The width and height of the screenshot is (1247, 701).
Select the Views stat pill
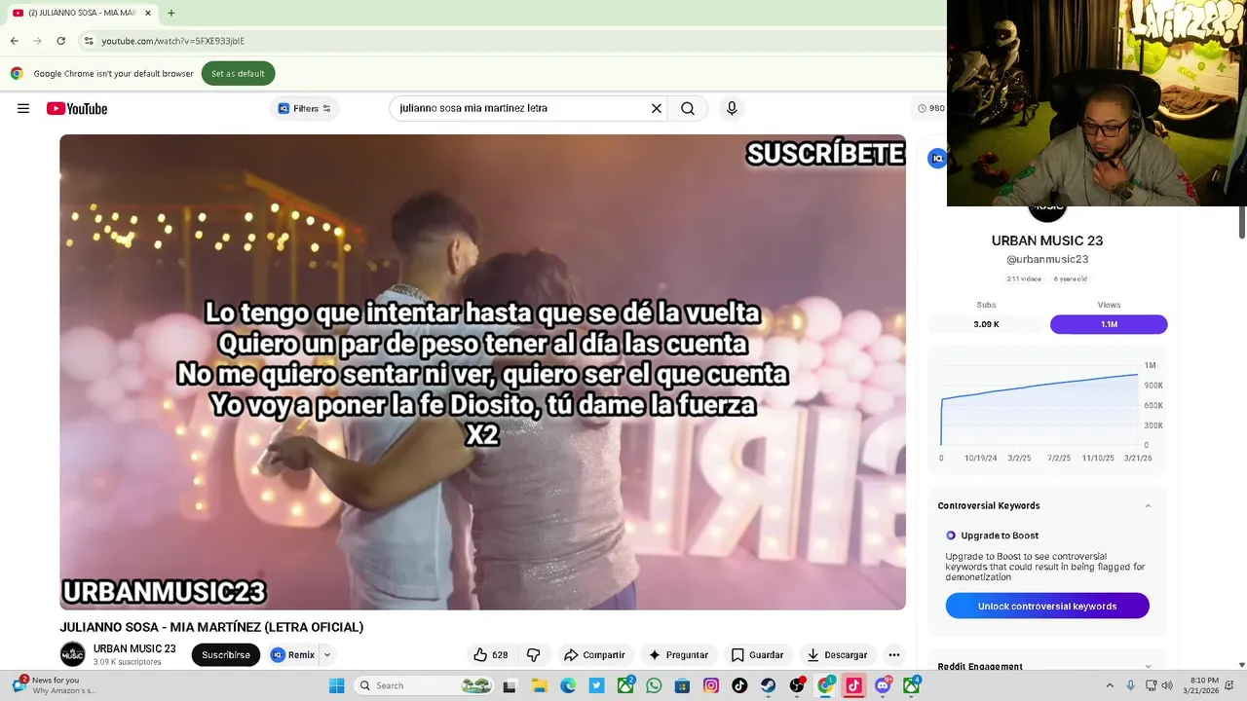1109,324
